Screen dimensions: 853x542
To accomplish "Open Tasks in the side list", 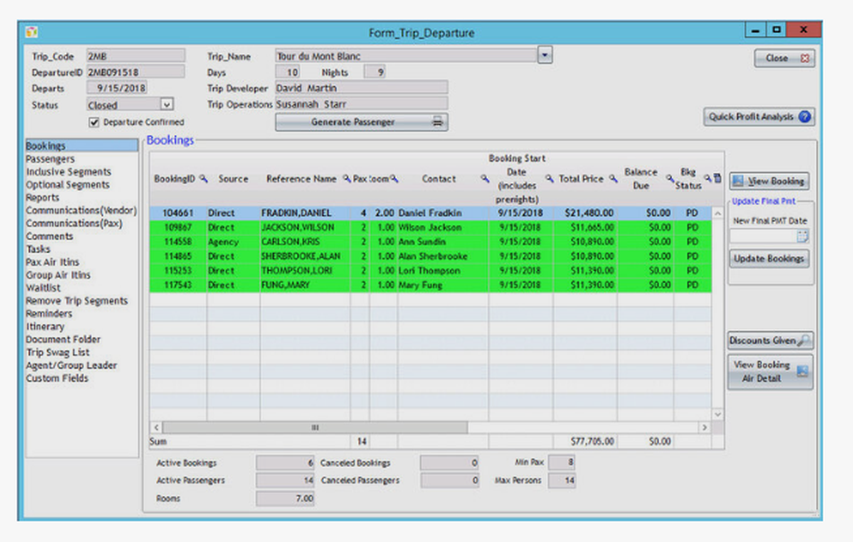I will click(x=38, y=249).
